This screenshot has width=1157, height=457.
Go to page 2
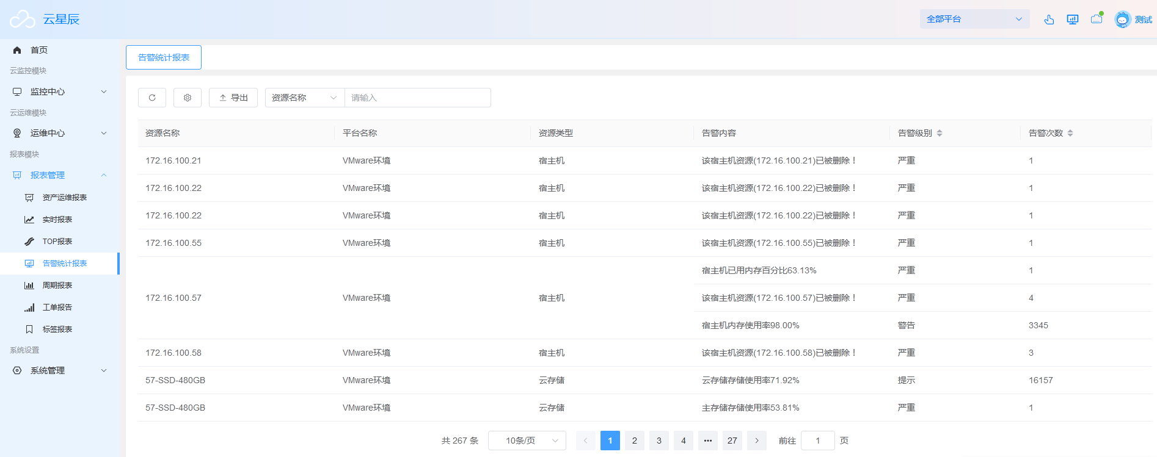[635, 441]
